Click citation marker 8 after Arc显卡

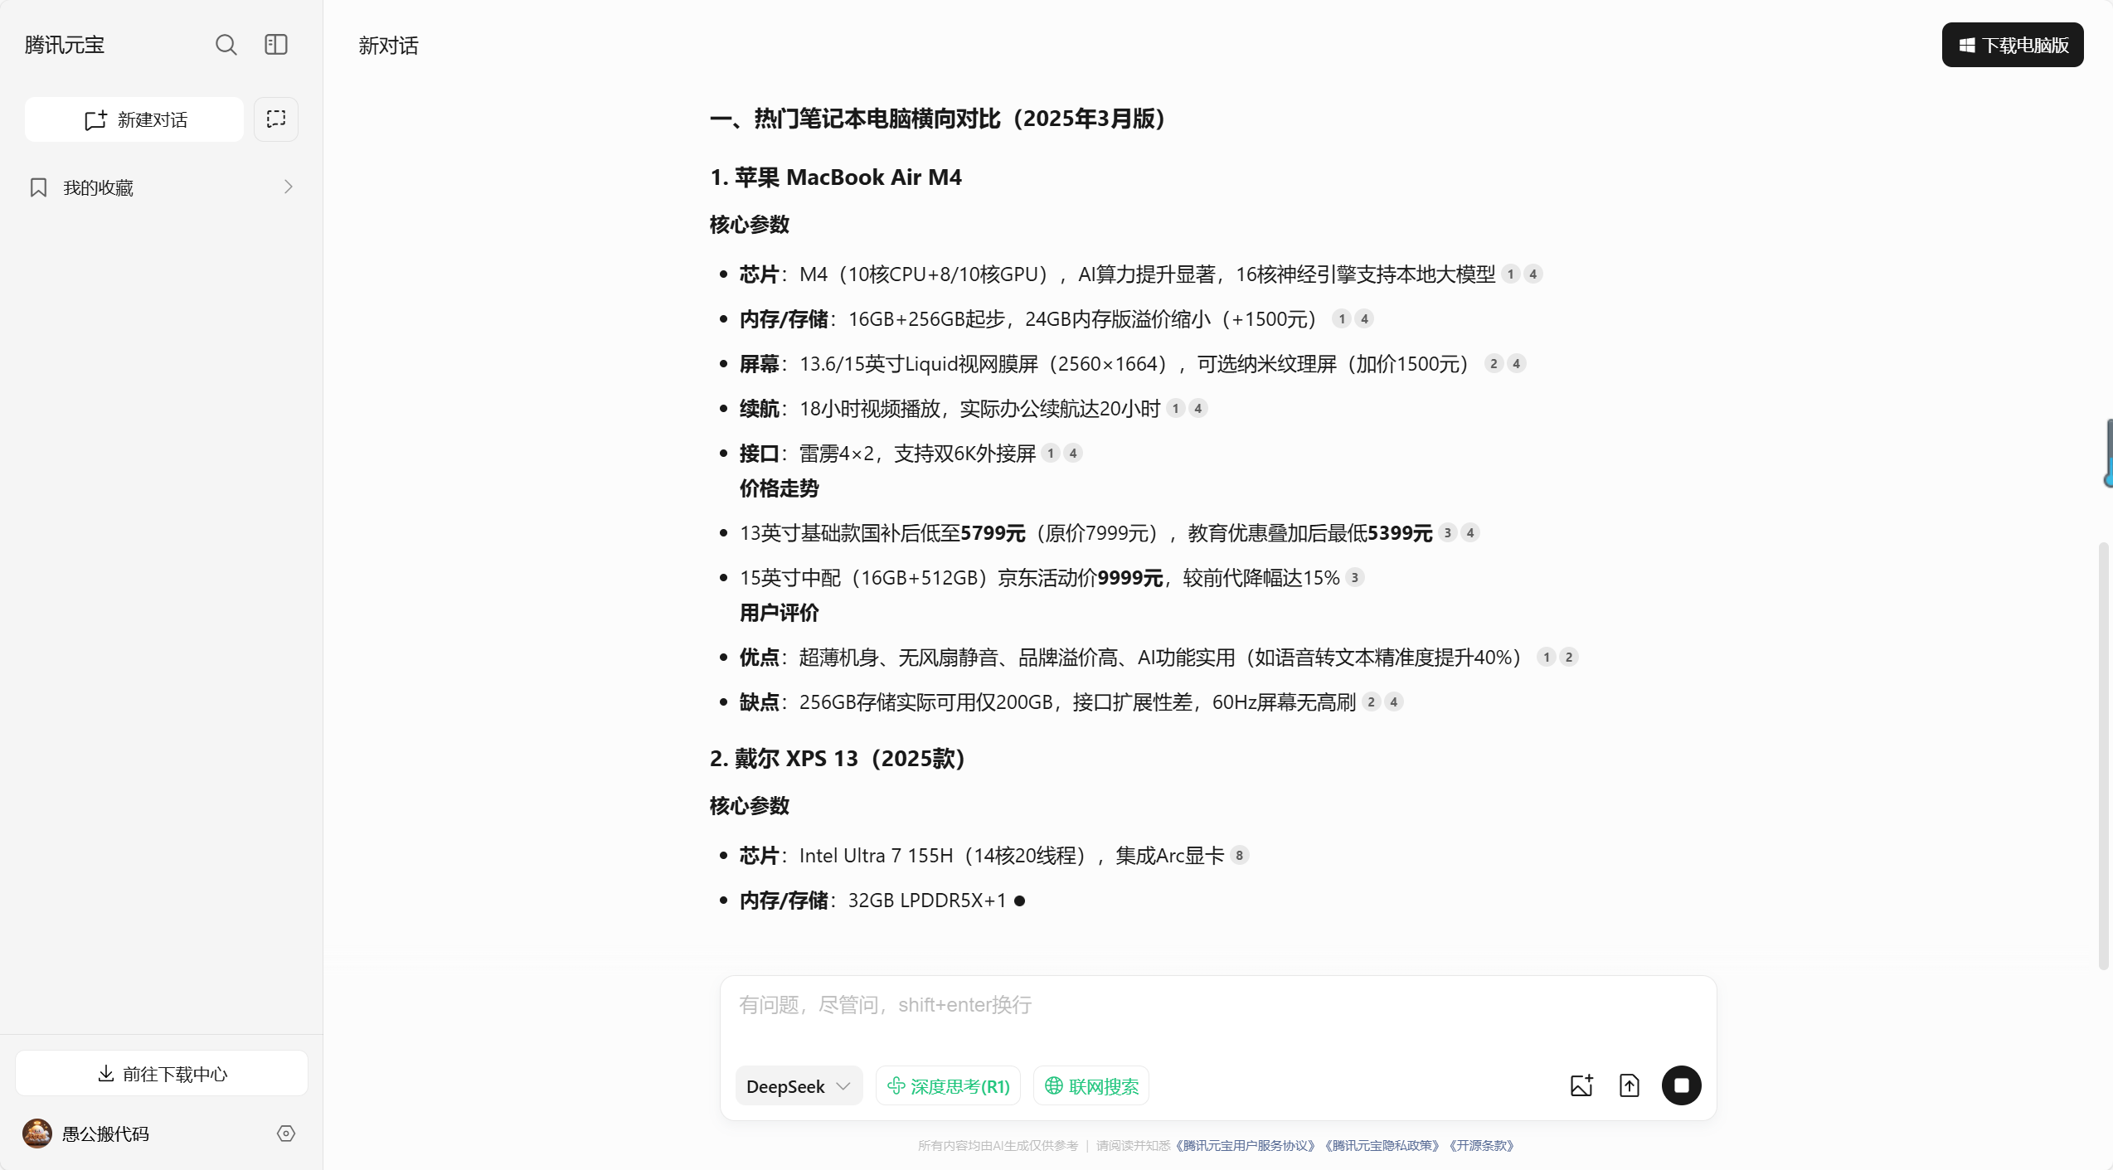[x=1240, y=855]
